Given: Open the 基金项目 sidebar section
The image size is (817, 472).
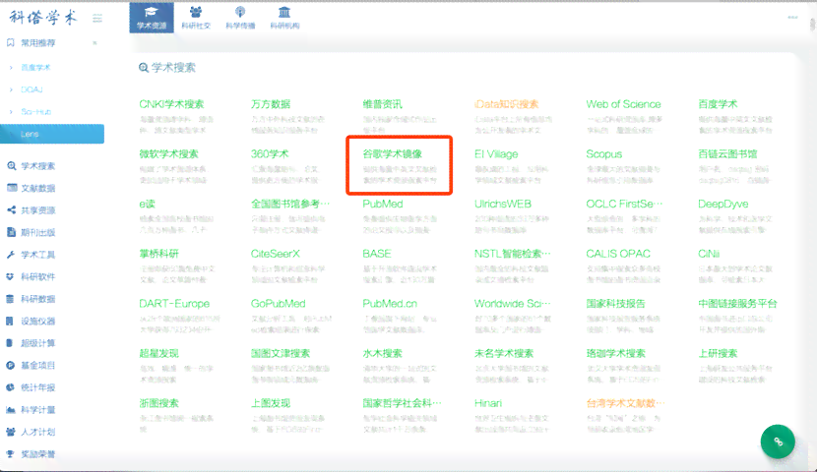Looking at the screenshot, I should 31,366.
